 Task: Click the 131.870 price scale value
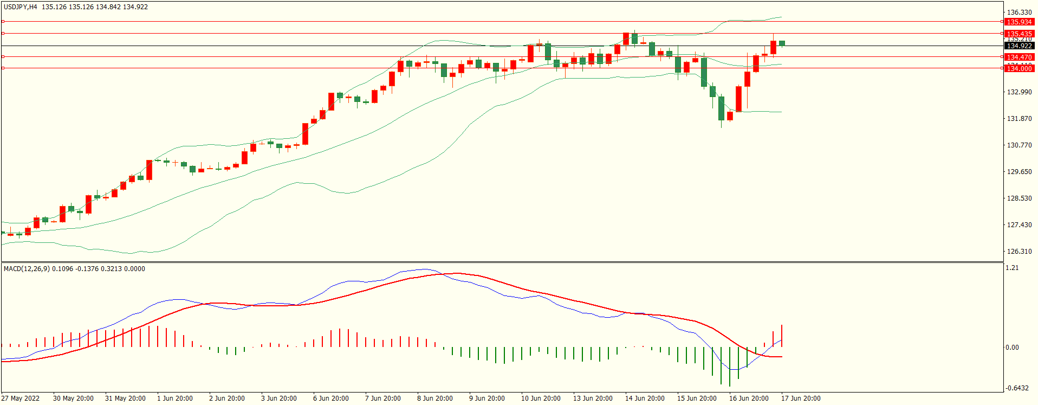[x=1019, y=119]
